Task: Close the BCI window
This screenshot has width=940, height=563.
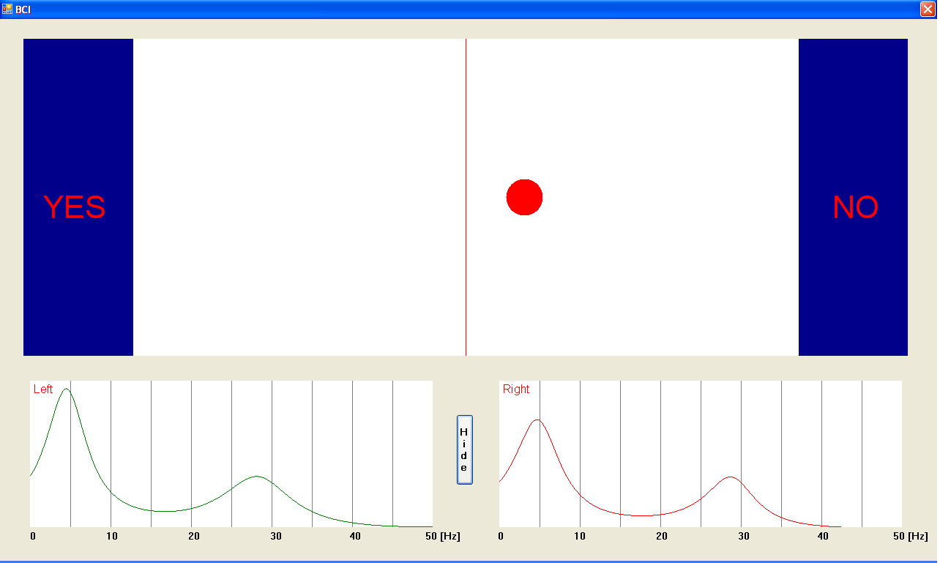Action: point(928,10)
